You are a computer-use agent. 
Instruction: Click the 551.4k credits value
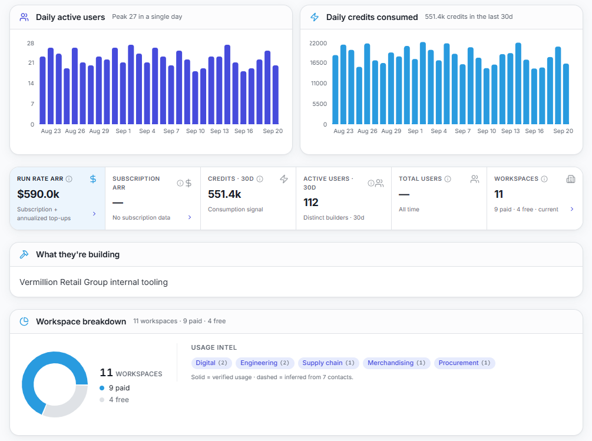coord(224,194)
